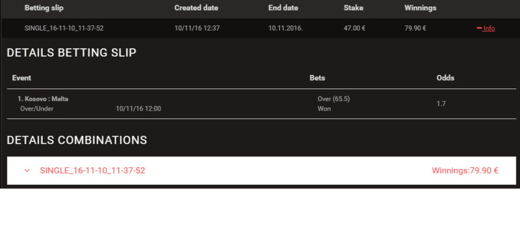
Task: Select the Winnings:79.90 € combination label
Action: (465, 171)
